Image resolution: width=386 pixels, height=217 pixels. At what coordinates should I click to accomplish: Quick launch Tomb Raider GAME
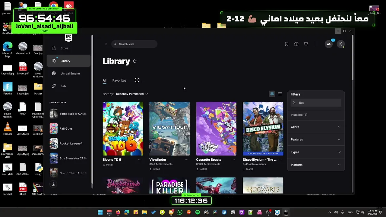(68, 114)
